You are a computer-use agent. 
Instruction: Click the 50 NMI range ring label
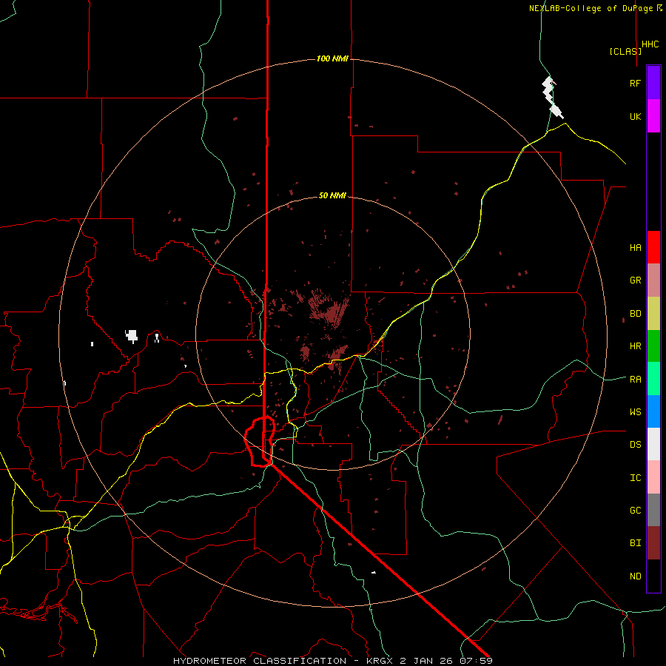point(332,195)
